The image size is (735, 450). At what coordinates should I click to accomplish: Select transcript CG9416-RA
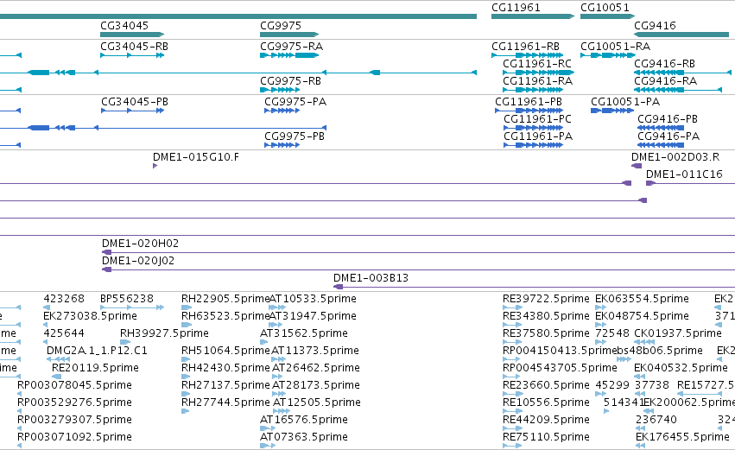click(x=666, y=81)
